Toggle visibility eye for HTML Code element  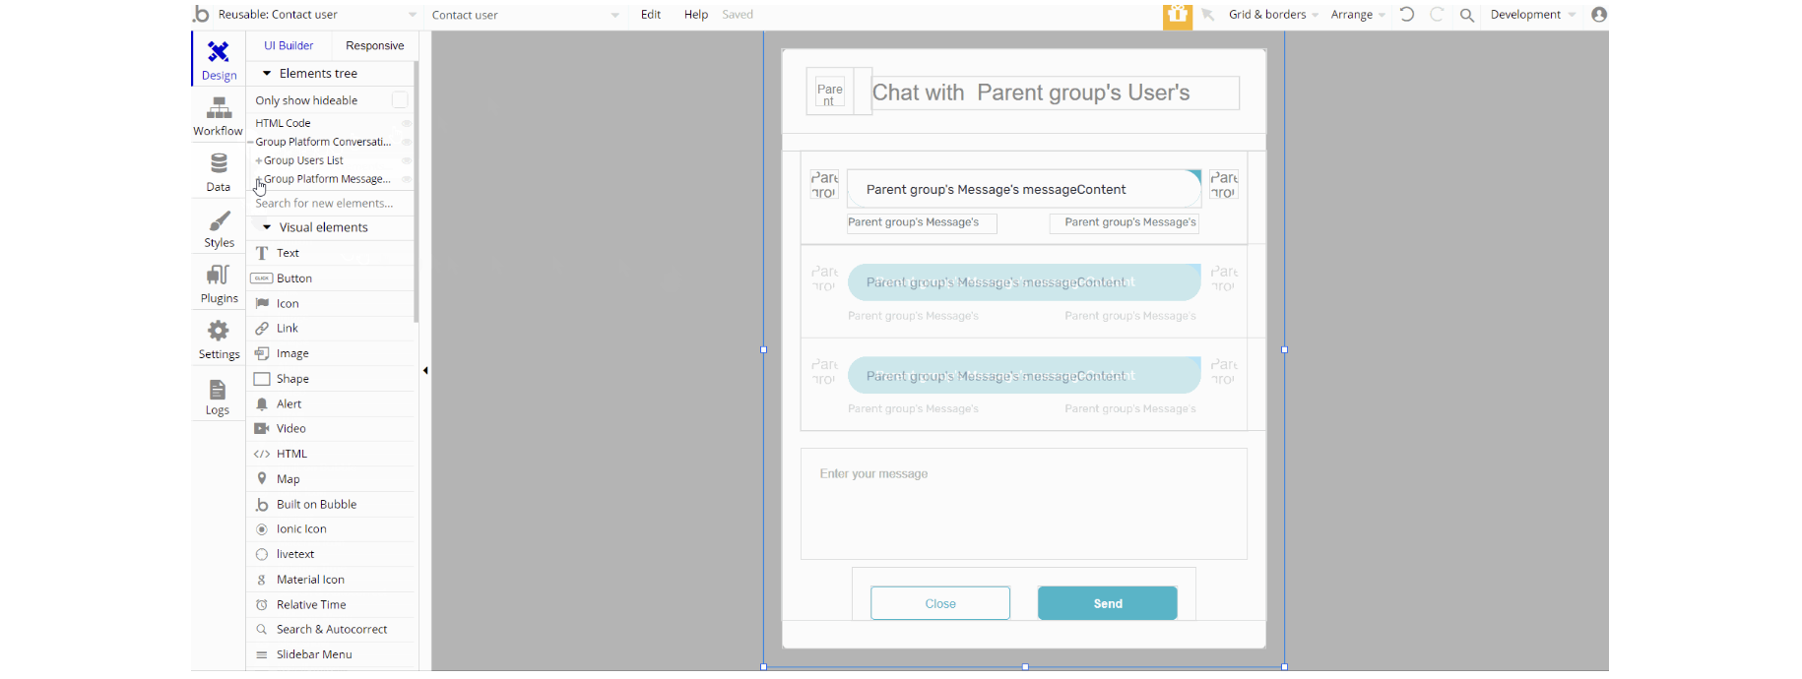(406, 123)
